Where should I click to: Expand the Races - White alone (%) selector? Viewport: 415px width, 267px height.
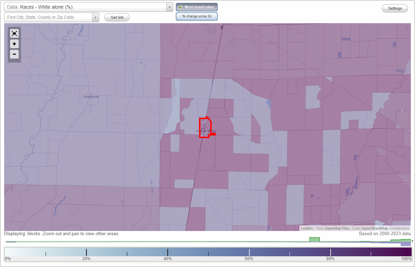[169, 7]
